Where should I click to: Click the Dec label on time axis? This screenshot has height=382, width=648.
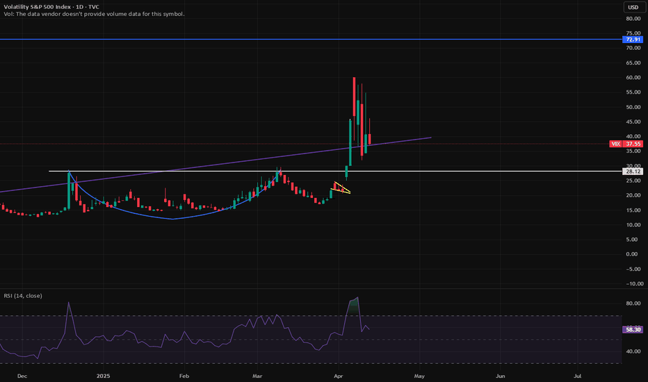tap(22, 376)
